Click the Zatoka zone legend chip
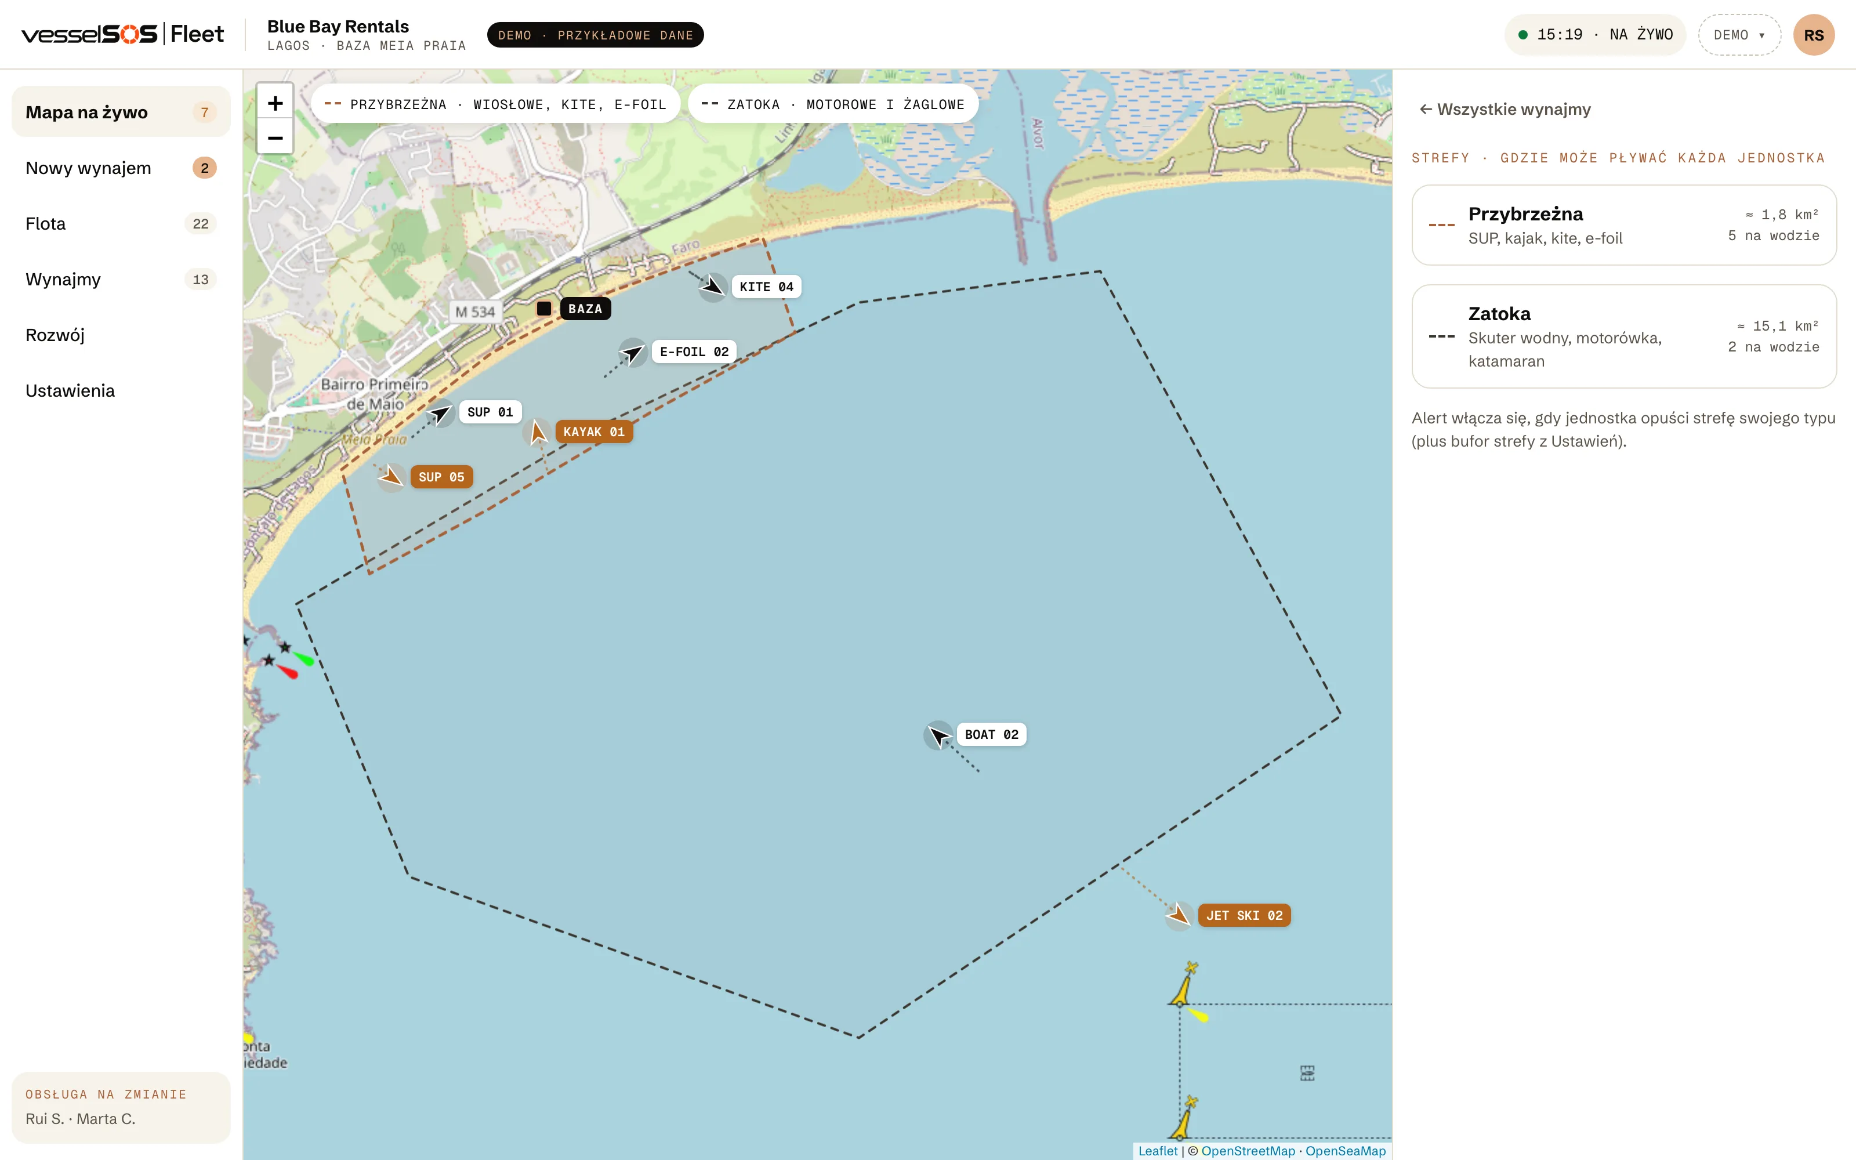1856x1160 pixels. pos(833,104)
